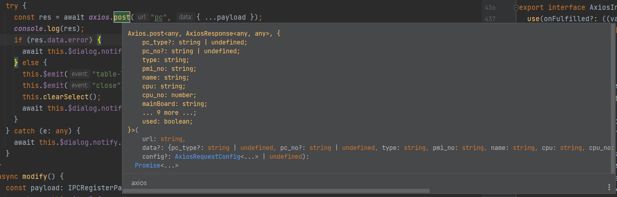Click the url inlay hint label
Screen dimensions: 617x197
143,17
